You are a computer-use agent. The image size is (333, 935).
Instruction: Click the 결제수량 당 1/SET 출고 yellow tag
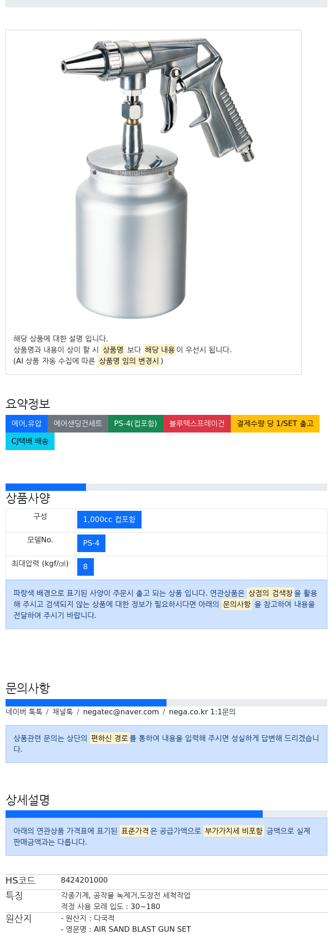[275, 423]
